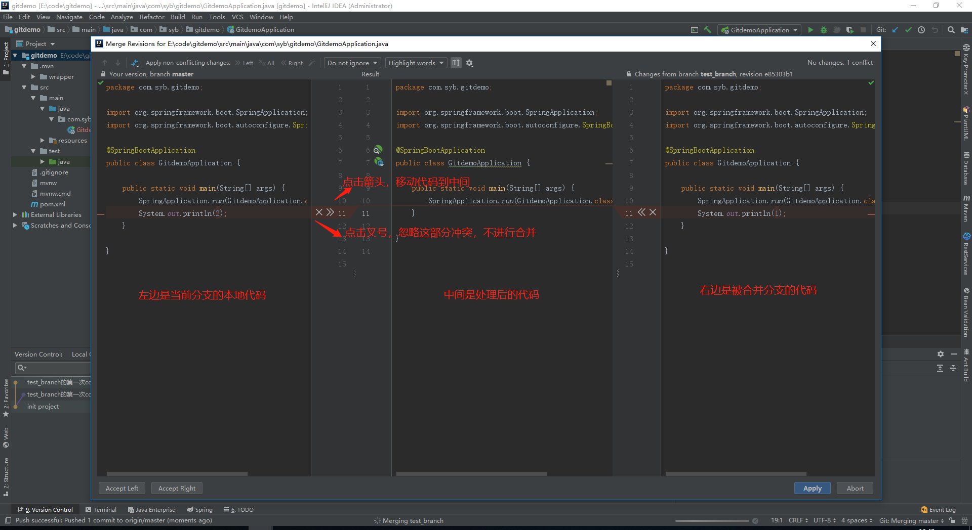Open merge dialog settings gear
The image size is (972, 530).
470,63
